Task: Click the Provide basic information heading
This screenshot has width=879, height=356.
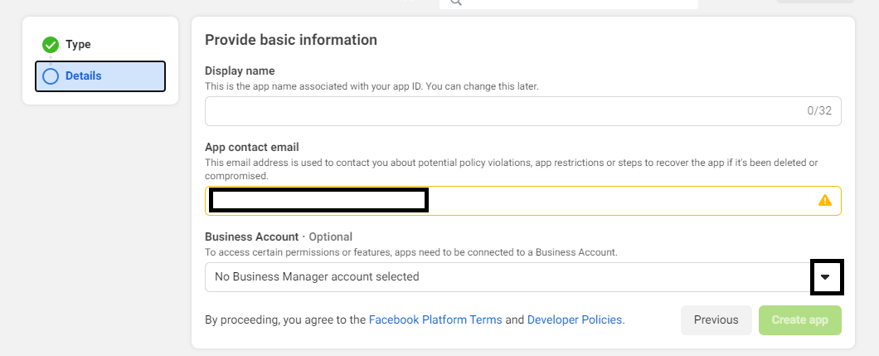Action: click(290, 40)
